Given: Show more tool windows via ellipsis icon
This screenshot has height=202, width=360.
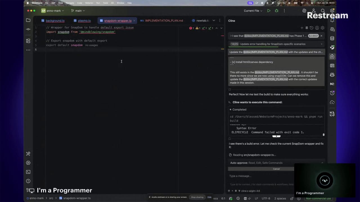Looking at the screenshot, I should coord(28,50).
